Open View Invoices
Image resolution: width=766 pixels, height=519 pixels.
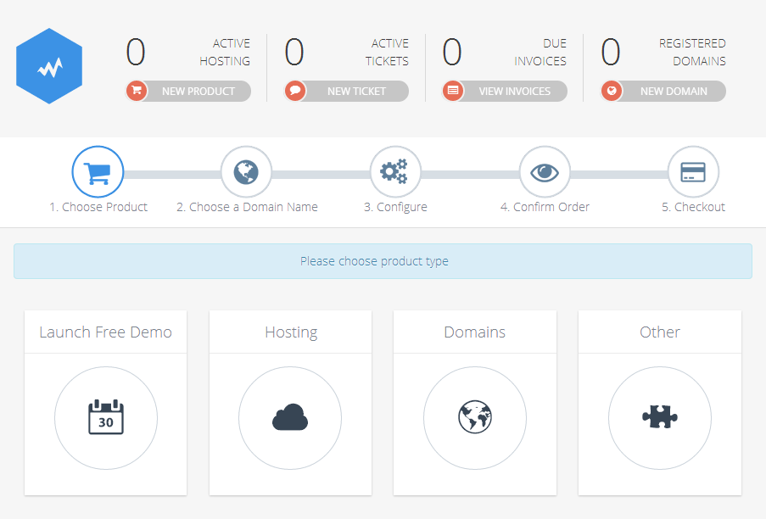(505, 91)
